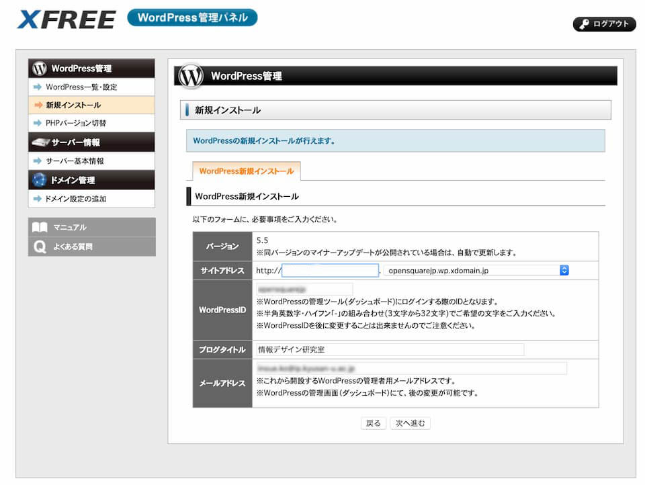This screenshot has width=645, height=485.
Task: Open WordPress一覧・設定 in sidebar
Action: pos(81,87)
